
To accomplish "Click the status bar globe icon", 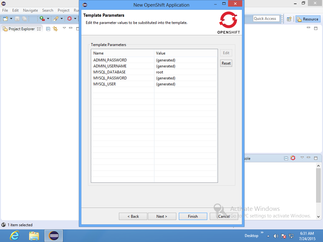I will pyautogui.click(x=3, y=225).
